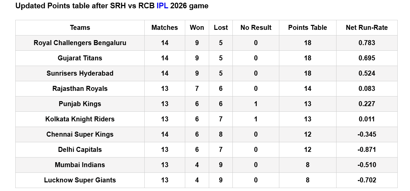Click the Lucknow Super Giants team name

pyautogui.click(x=80, y=180)
